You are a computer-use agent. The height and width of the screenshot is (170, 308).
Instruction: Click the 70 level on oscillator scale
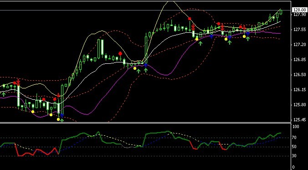pyautogui.click(x=294, y=138)
